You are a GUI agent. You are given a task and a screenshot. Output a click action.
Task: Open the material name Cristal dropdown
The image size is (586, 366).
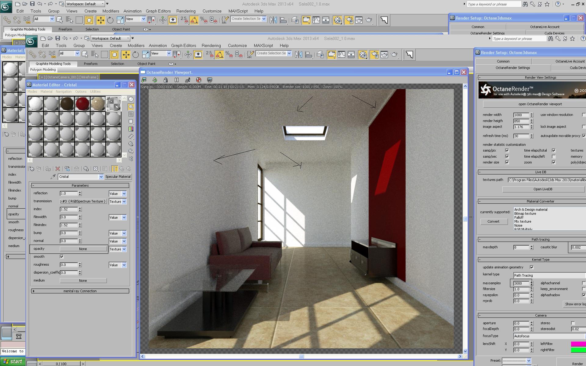tap(101, 177)
